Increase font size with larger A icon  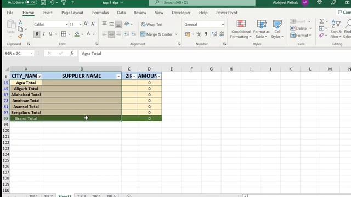point(86,24)
